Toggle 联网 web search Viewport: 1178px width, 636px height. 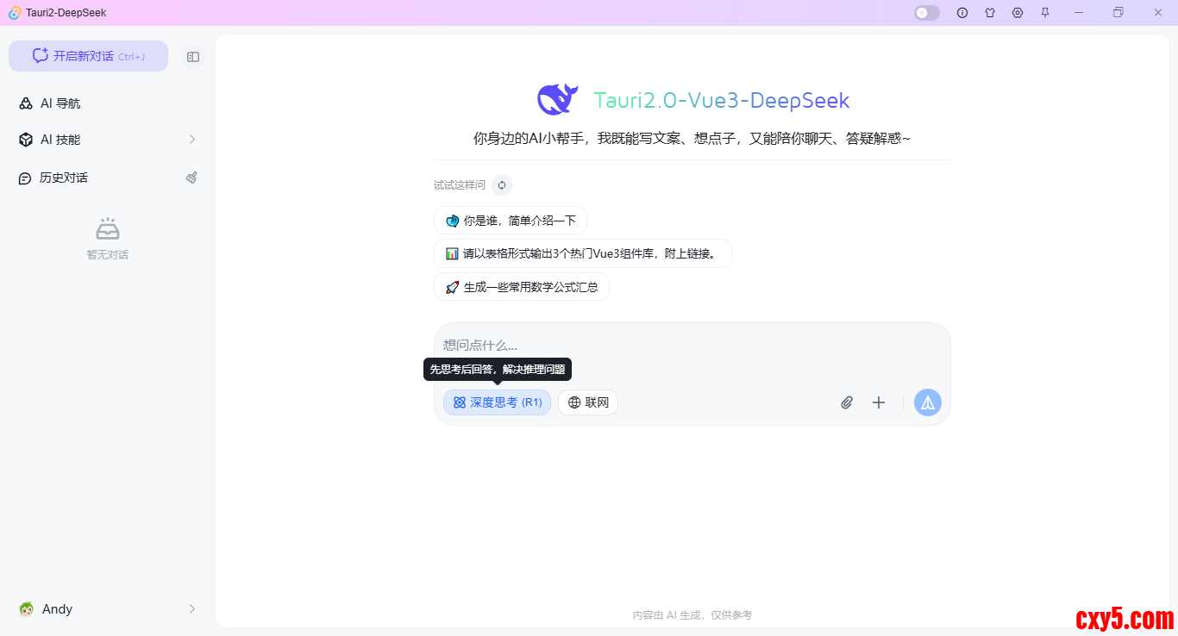click(x=588, y=402)
